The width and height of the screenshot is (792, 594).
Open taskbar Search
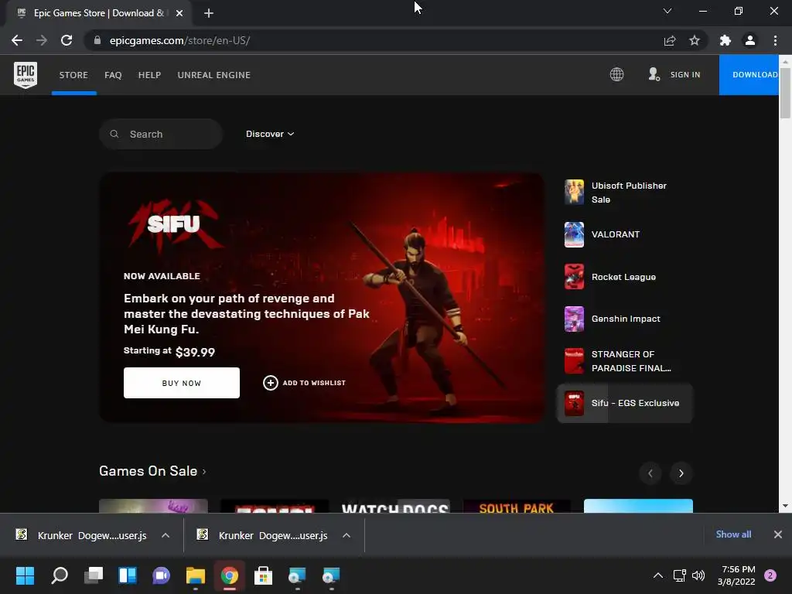click(x=60, y=575)
